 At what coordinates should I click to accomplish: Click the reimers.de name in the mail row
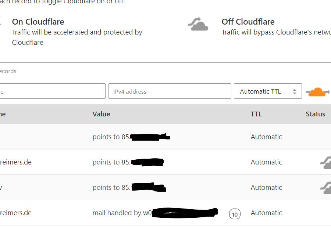point(15,213)
